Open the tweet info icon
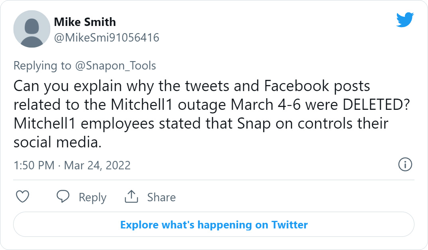The width and height of the screenshot is (428, 250). click(405, 165)
